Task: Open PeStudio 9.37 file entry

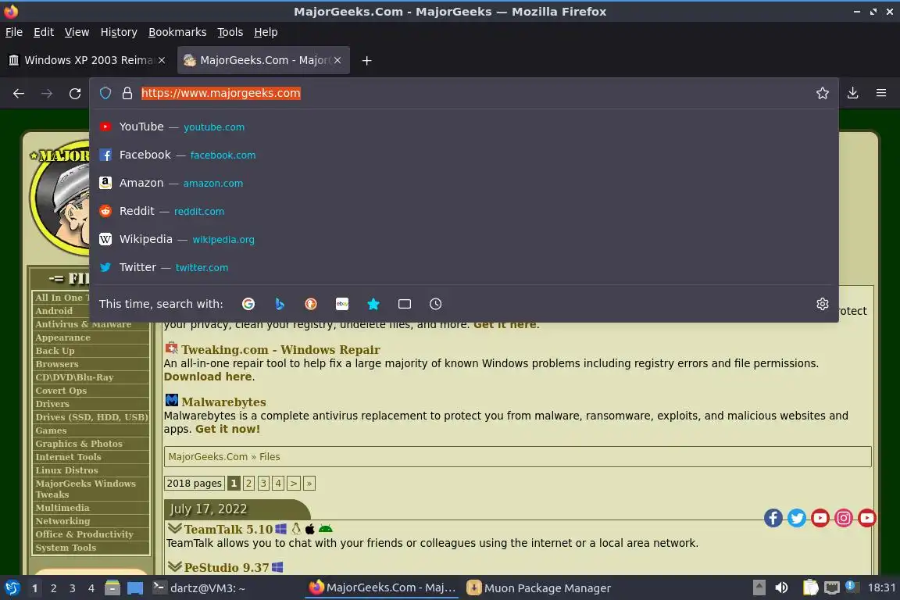Action: click(x=226, y=567)
